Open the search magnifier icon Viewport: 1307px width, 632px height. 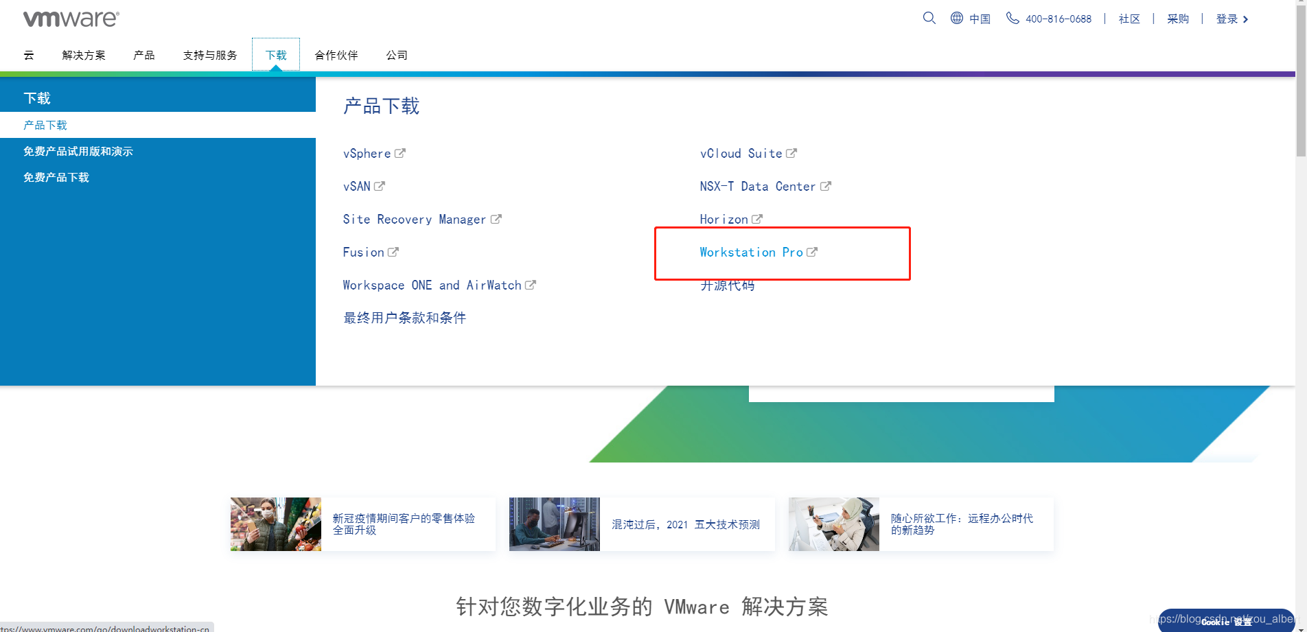point(929,18)
